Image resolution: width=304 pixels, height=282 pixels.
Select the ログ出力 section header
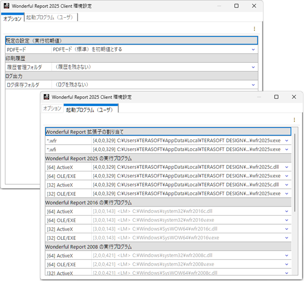131,76
